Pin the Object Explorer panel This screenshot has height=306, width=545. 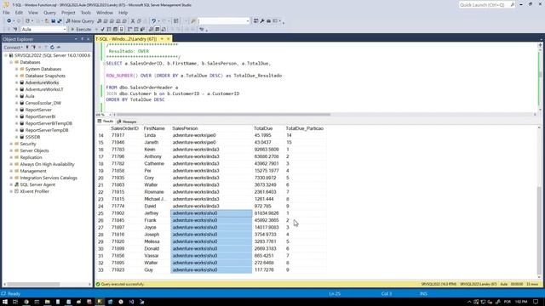82,39
